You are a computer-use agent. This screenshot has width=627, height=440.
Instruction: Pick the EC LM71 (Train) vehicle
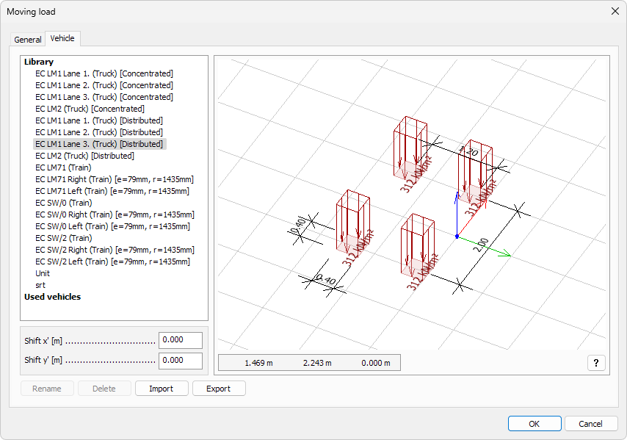[x=63, y=167]
